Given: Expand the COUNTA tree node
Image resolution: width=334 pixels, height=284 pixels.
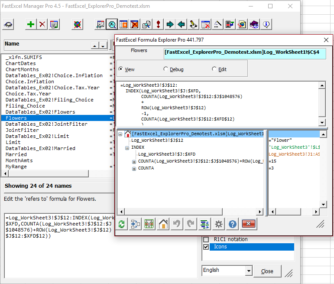Looking at the screenshot, I should click(134, 168).
